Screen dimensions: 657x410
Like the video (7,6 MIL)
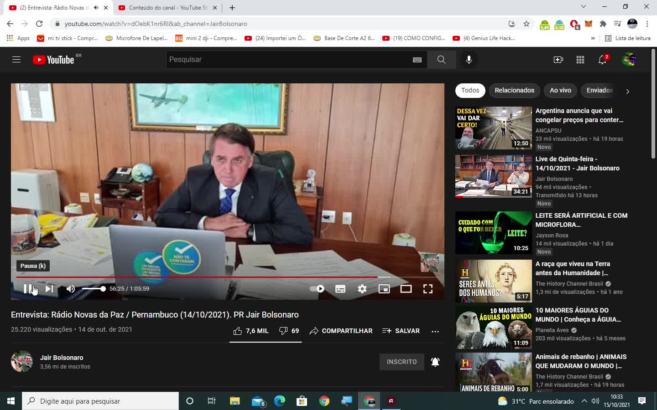point(250,331)
